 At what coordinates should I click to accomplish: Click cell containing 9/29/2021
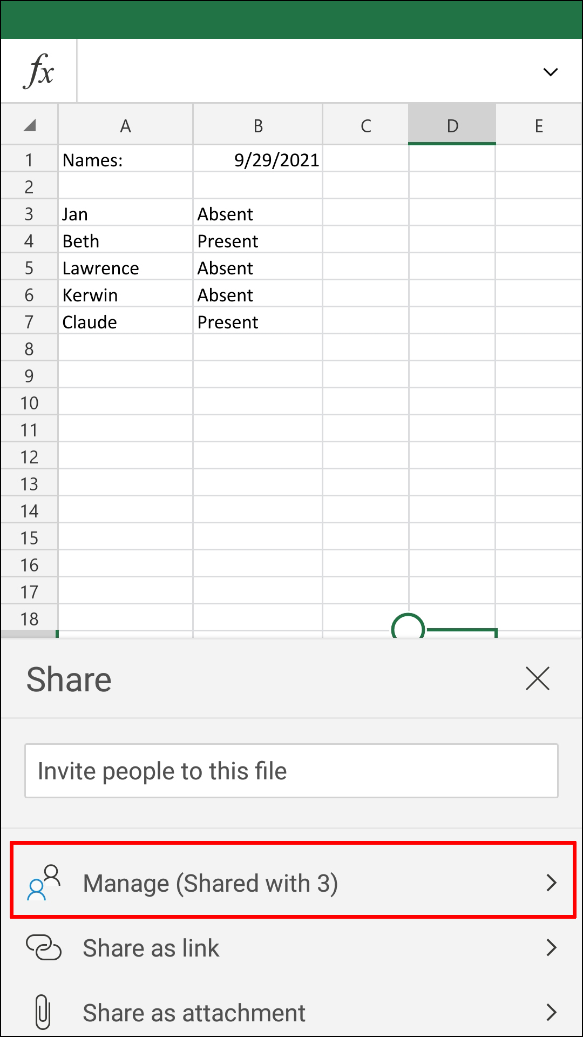(x=258, y=160)
